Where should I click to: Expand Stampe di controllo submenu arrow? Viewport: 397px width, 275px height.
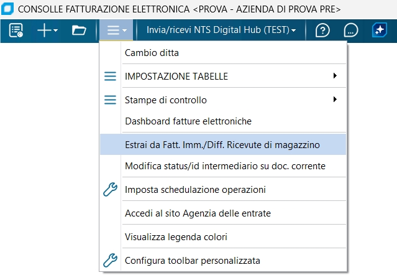pyautogui.click(x=335, y=100)
